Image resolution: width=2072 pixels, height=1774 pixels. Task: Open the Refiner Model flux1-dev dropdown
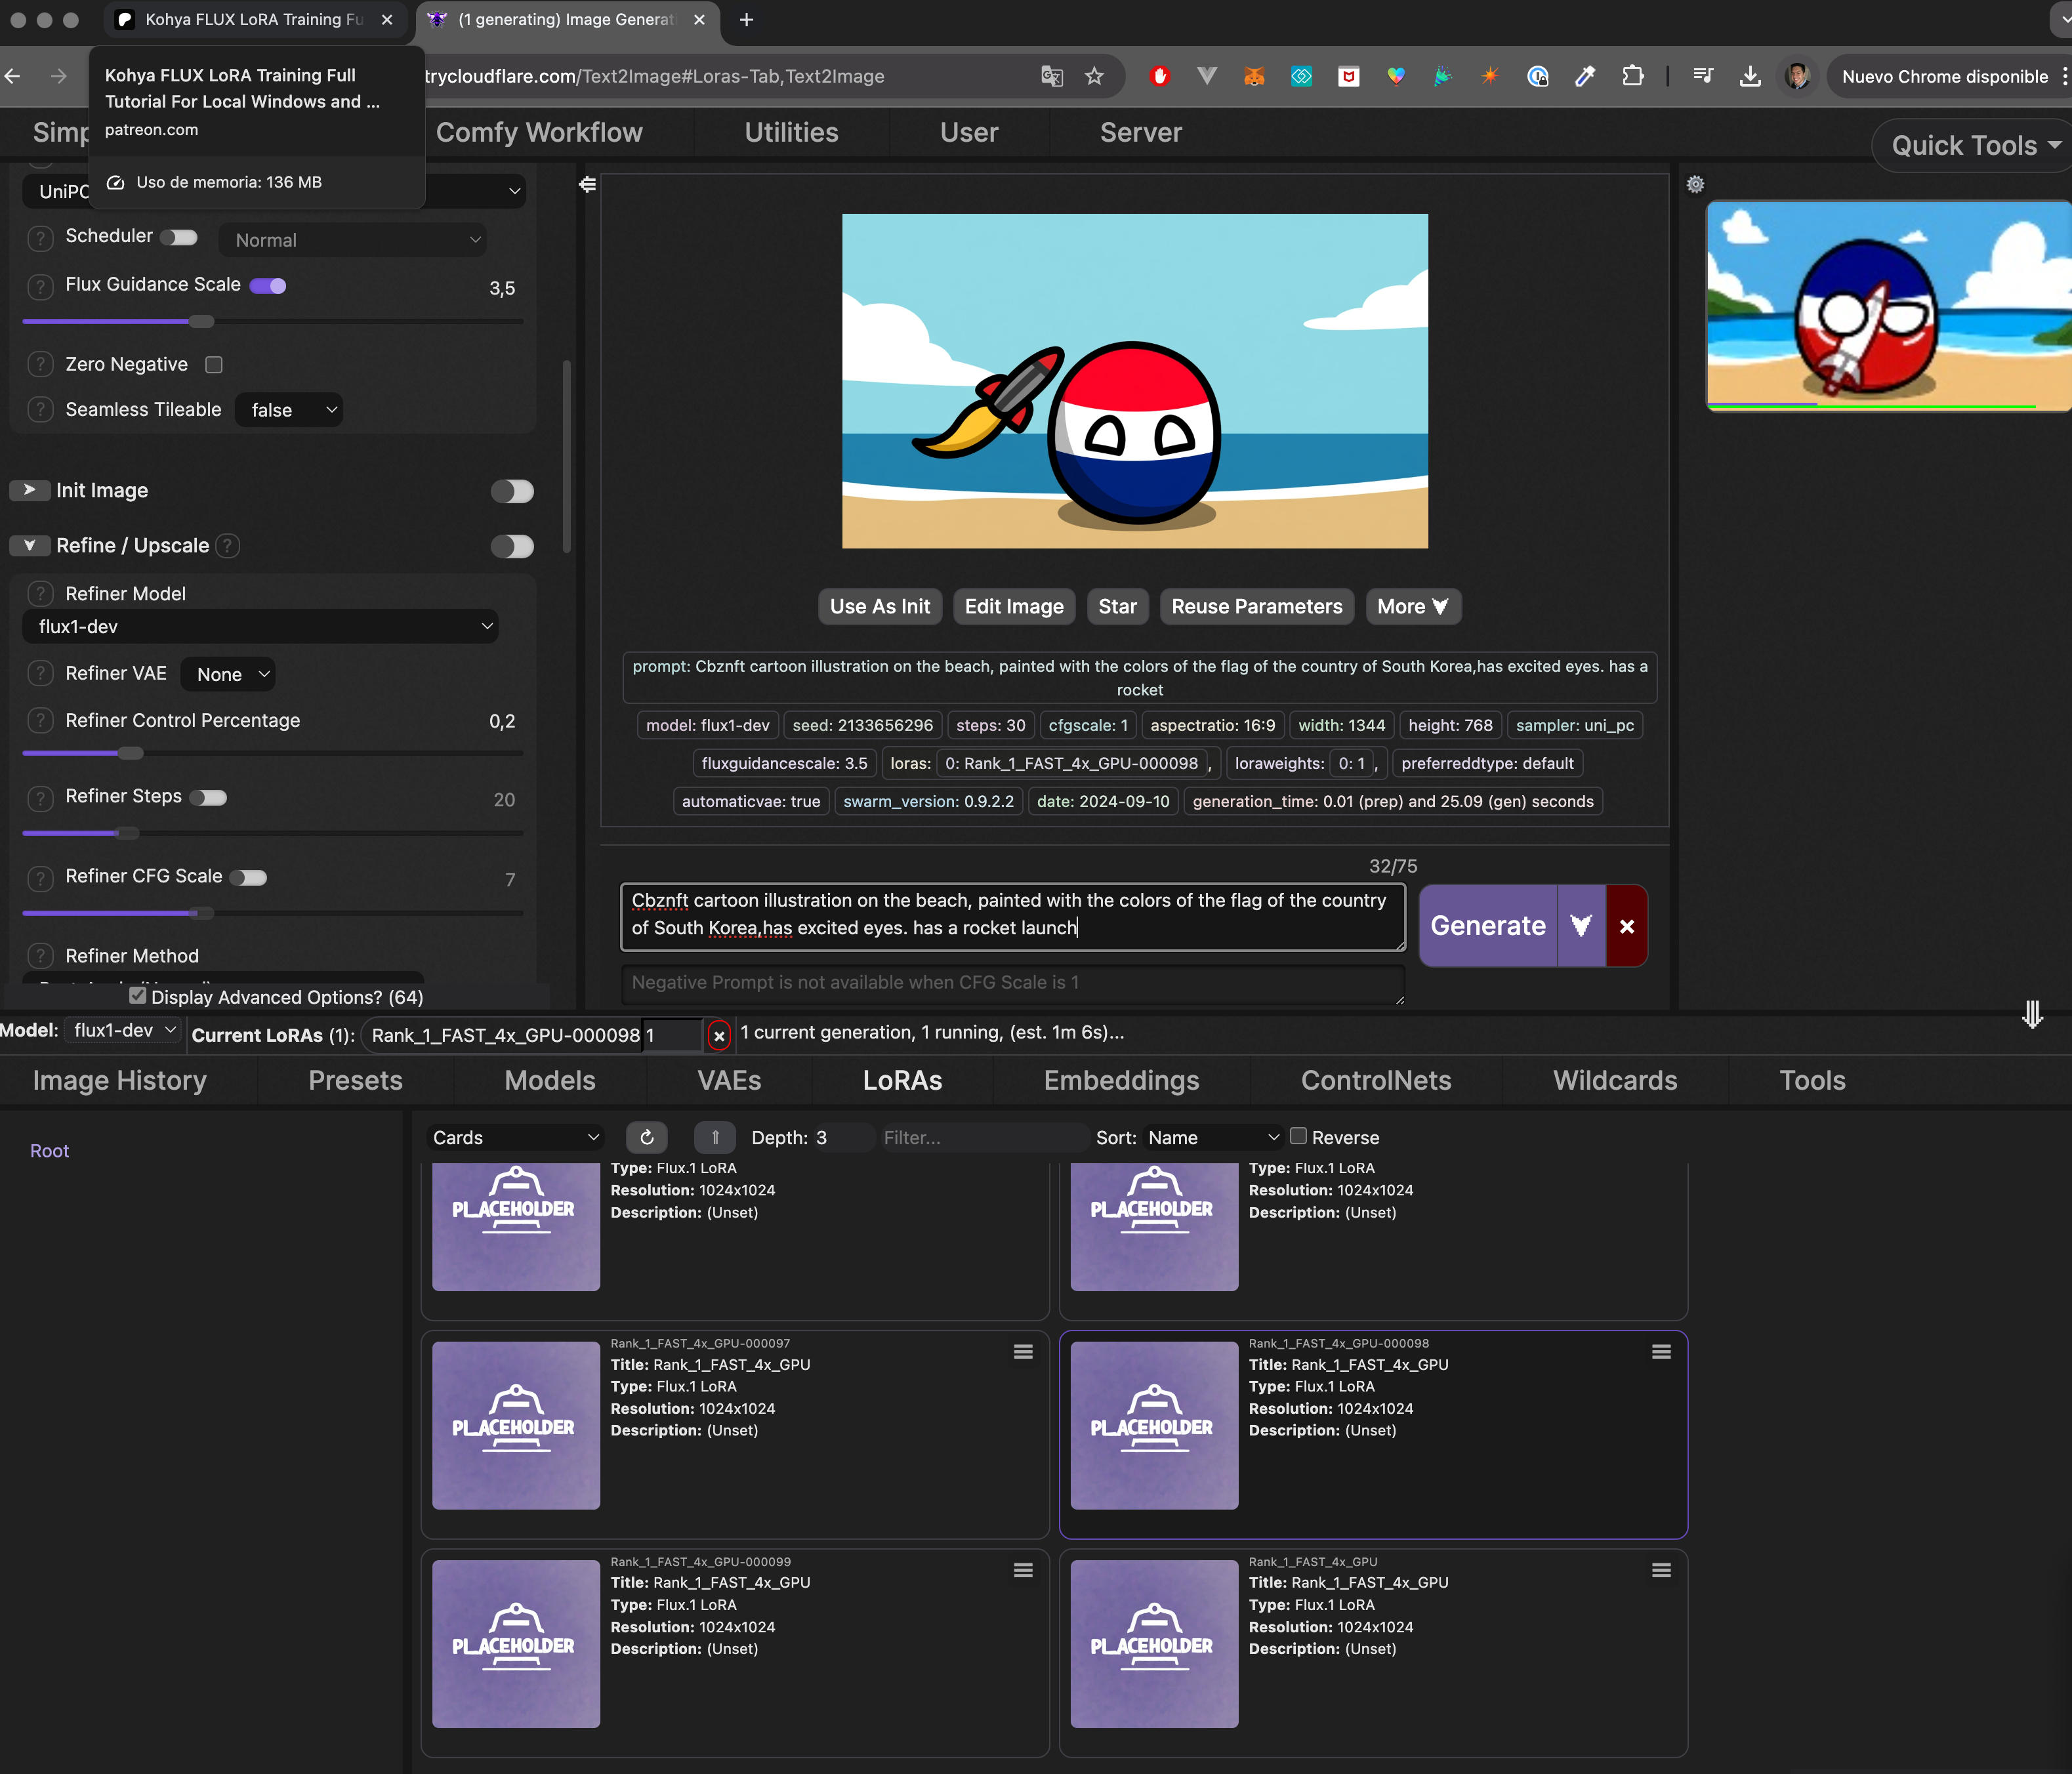click(260, 627)
